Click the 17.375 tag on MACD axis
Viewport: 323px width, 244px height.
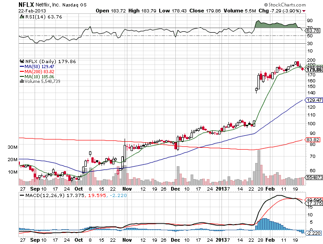coord(314,203)
